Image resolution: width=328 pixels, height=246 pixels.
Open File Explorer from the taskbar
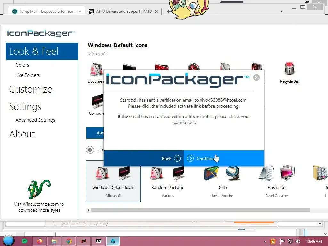point(54,241)
